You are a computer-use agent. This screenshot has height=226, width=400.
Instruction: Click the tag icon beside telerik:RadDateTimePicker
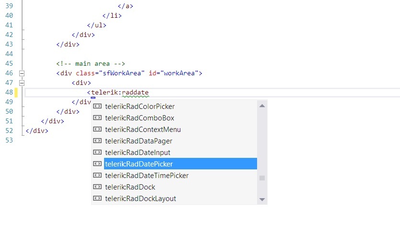(97, 175)
